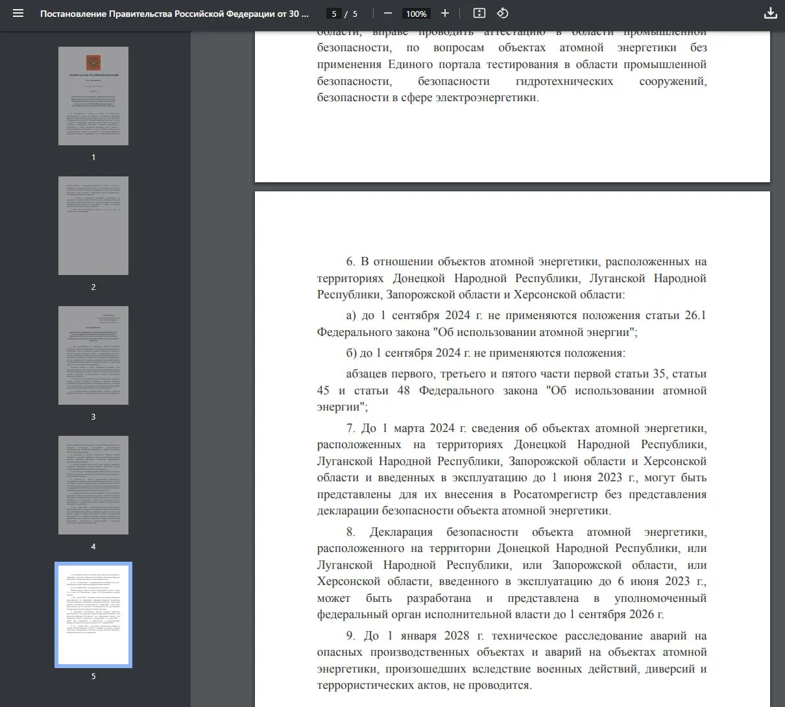Image resolution: width=785 pixels, height=707 pixels.
Task: Toggle zoom between 100% and page fit
Action: pos(477,12)
